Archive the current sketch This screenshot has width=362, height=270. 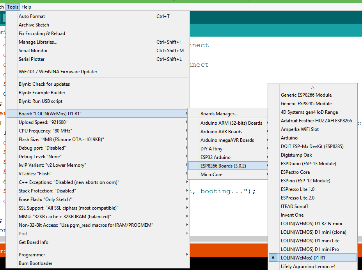point(34,25)
